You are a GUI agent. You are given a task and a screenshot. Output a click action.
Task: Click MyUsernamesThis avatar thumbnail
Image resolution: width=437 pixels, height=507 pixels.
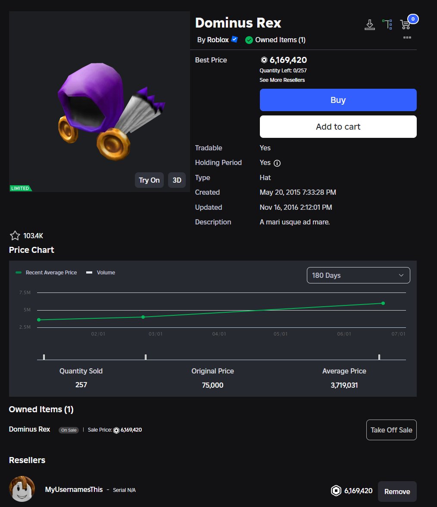pos(22,488)
